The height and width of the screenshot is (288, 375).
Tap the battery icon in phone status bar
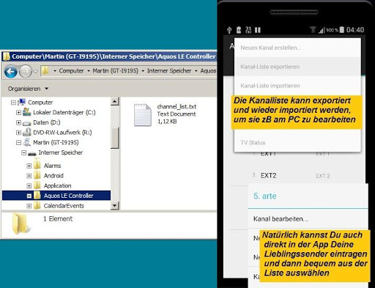(x=342, y=30)
